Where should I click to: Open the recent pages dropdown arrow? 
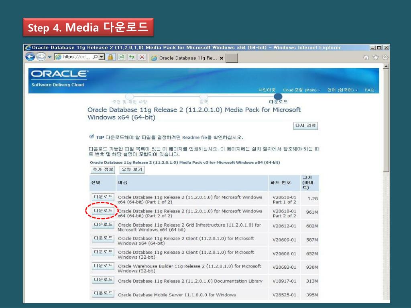click(49, 57)
